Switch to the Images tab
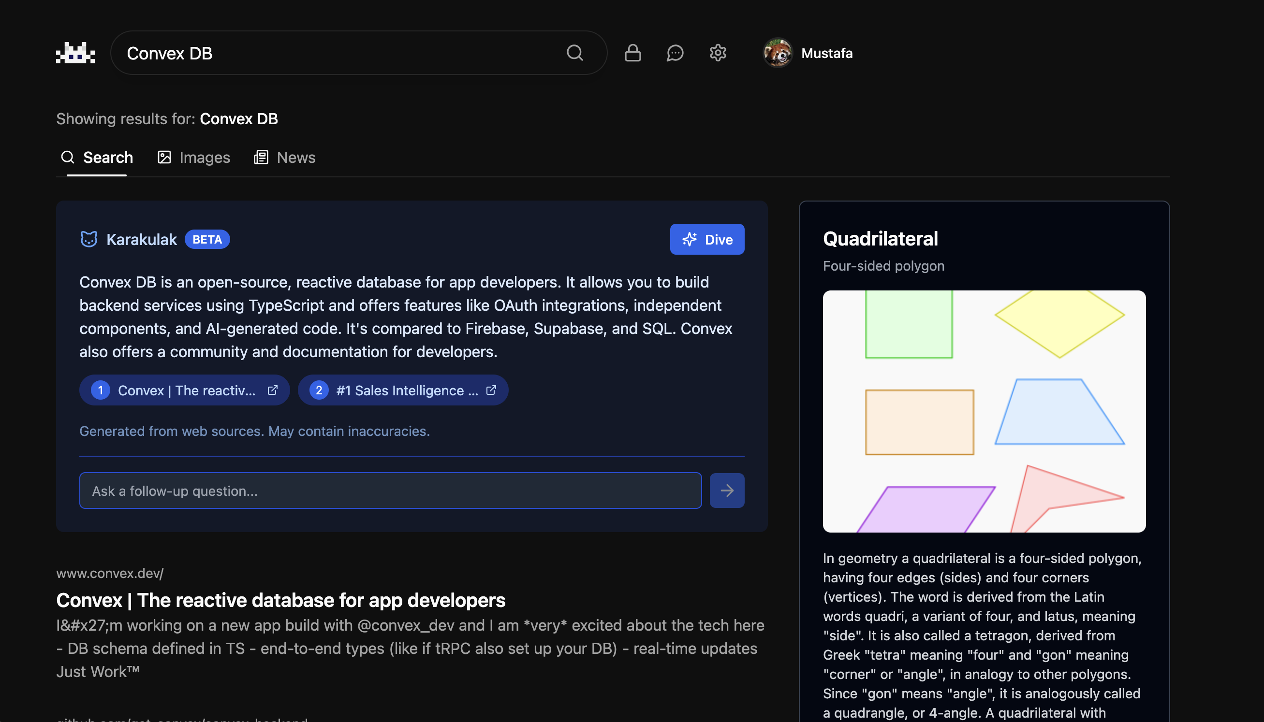Image resolution: width=1264 pixels, height=722 pixels. [193, 158]
